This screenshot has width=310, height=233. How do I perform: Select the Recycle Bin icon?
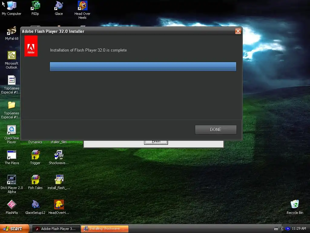tap(295, 207)
